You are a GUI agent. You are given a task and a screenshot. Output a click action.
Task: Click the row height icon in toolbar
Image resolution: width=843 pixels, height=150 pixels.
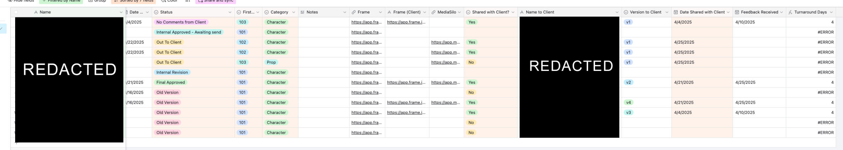click(188, 1)
